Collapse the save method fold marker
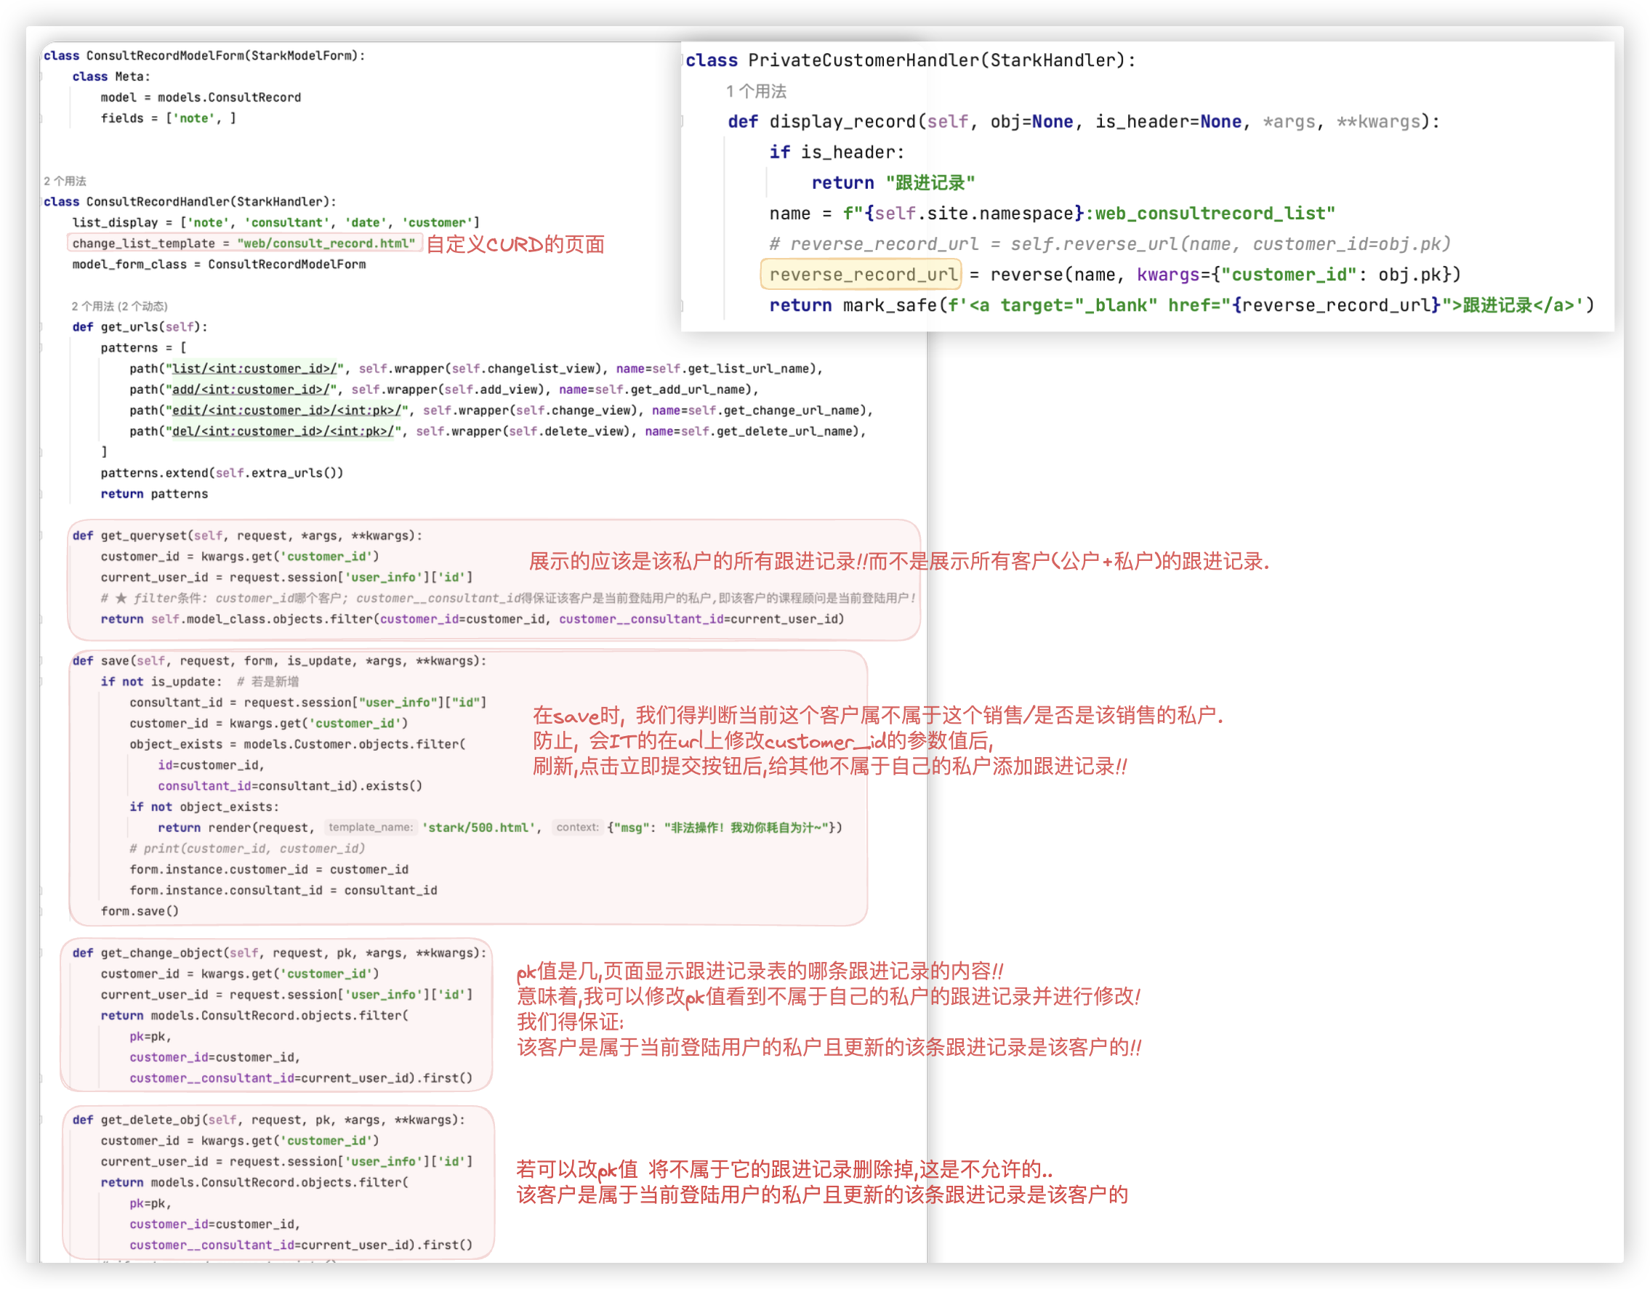The width and height of the screenshot is (1650, 1289). coord(42,660)
